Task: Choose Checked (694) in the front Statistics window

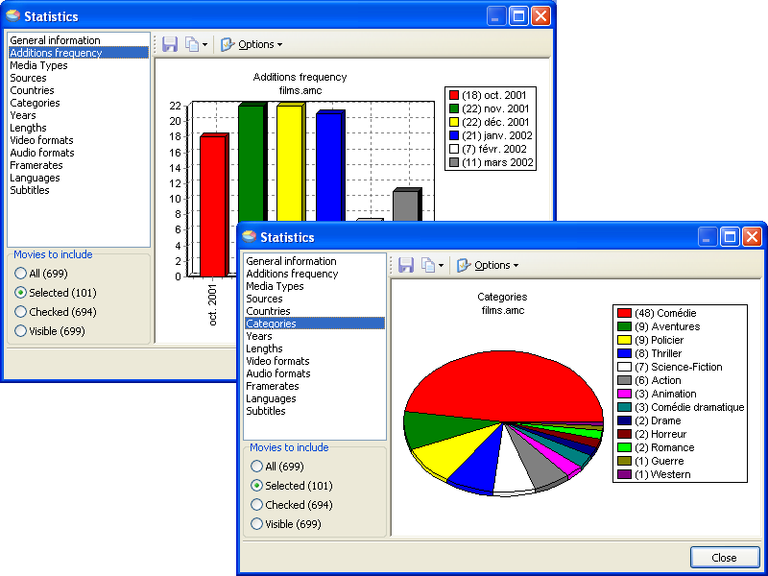Action: (x=257, y=505)
